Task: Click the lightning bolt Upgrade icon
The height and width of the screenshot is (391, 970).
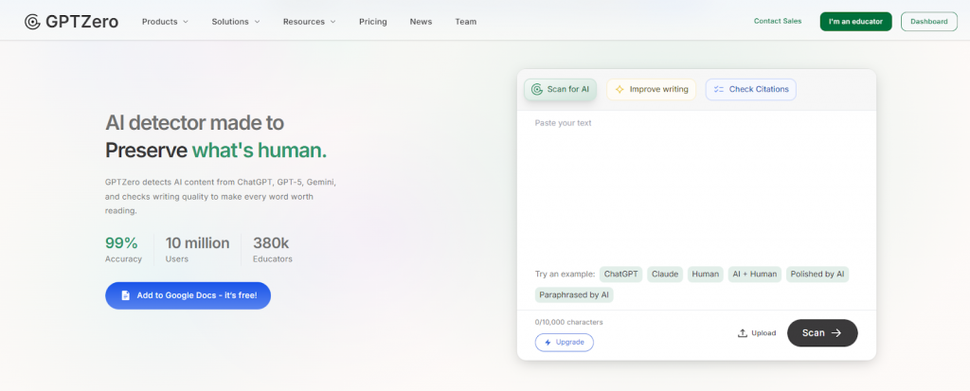Action: click(x=549, y=342)
